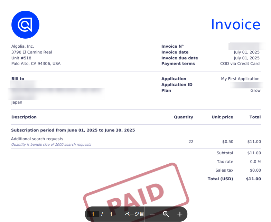Click the 'Palo Alto, CA 94306, USA' address line
271x222 pixels.
(36, 64)
